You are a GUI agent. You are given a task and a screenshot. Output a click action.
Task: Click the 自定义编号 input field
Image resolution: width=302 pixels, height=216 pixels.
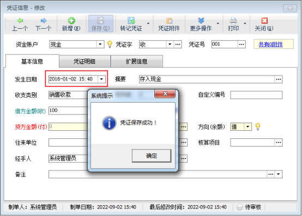pyautogui.click(x=256, y=95)
